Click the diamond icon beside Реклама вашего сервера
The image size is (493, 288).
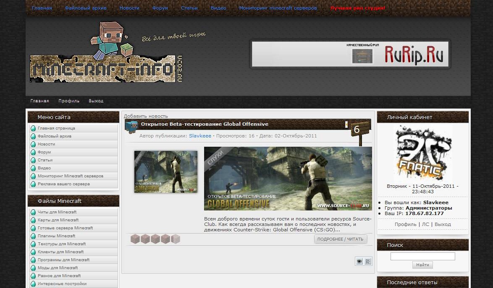point(33,184)
